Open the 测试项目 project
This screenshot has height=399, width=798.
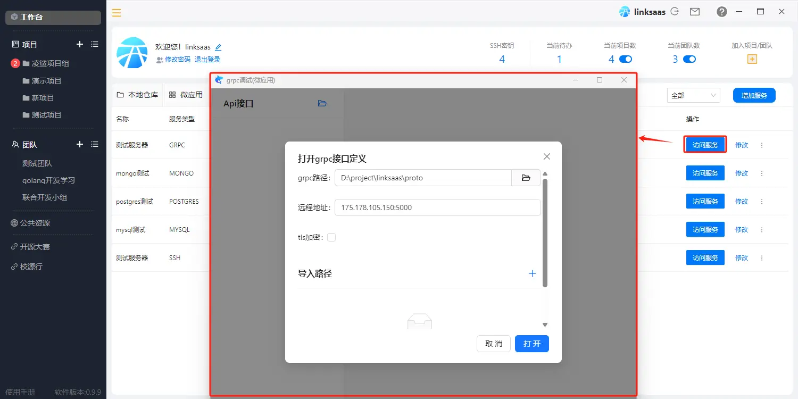(47, 115)
